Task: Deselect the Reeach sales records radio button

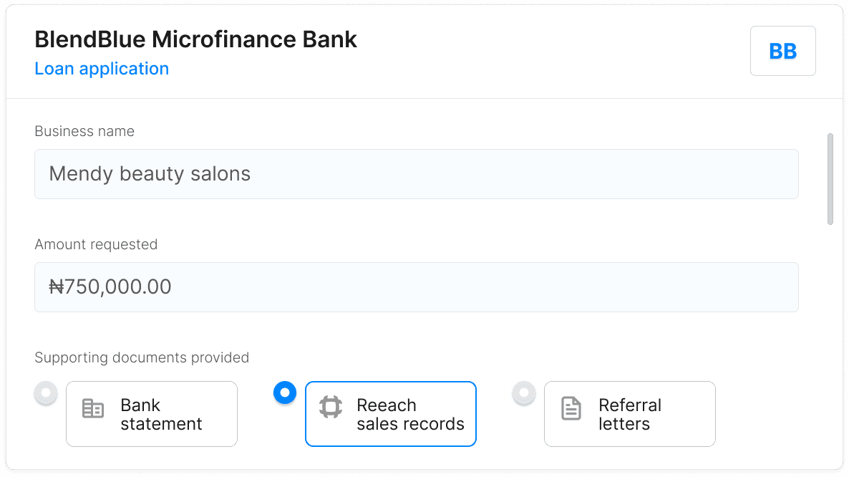Action: coord(285,392)
